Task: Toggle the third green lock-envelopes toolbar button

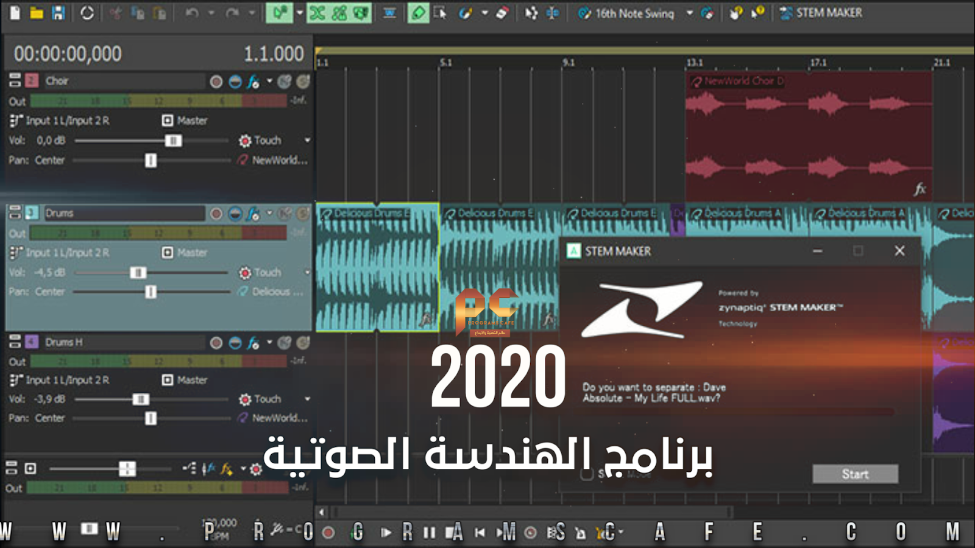Action: 361,13
